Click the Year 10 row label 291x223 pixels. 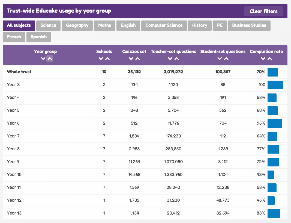(x=14, y=174)
